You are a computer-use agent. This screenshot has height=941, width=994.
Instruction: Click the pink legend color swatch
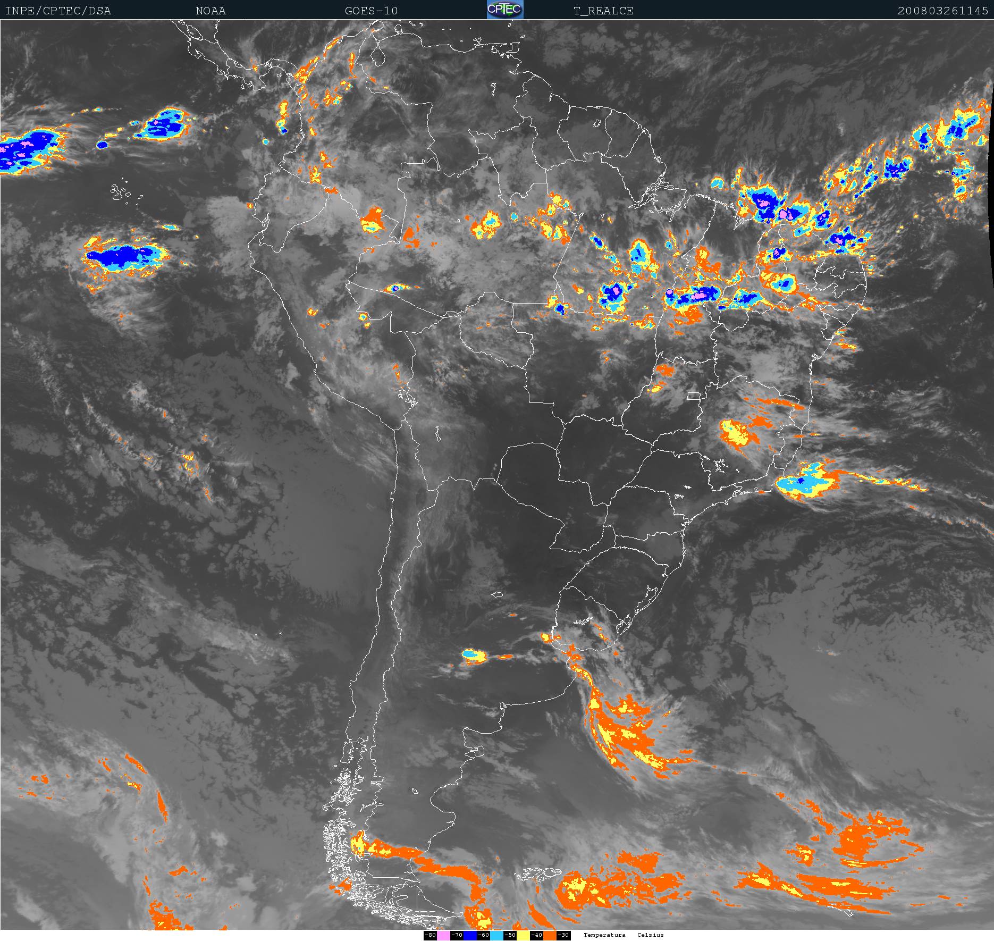(x=443, y=935)
